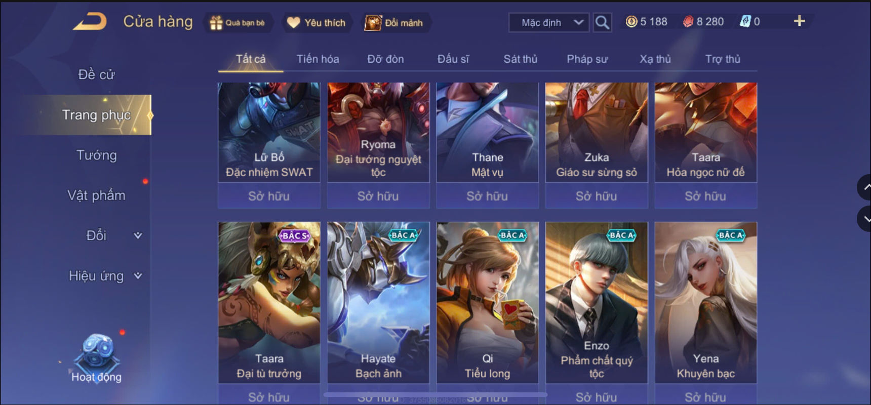Expand the Hiệu ứng menu chevron
This screenshot has width=871, height=405.
click(x=138, y=276)
